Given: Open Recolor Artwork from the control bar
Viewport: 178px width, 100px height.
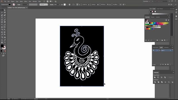Looking at the screenshot, I should (70, 4).
